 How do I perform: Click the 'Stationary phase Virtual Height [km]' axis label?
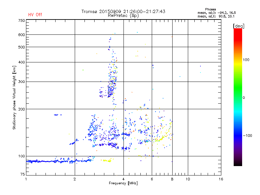pyautogui.click(x=14, y=97)
